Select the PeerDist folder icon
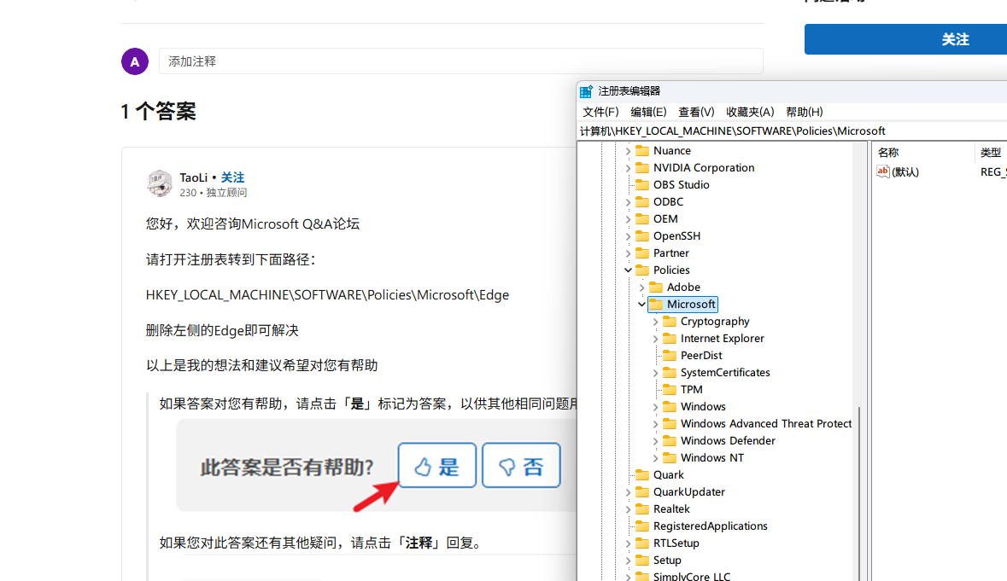Viewport: 1007px width, 581px height. point(669,355)
